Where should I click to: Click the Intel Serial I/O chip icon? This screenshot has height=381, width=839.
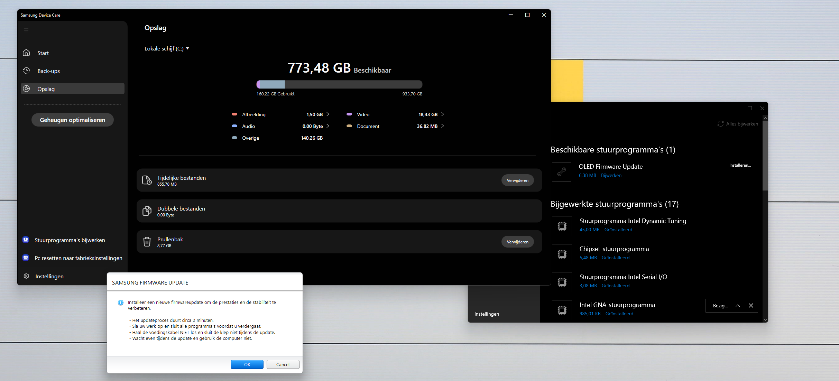click(562, 282)
